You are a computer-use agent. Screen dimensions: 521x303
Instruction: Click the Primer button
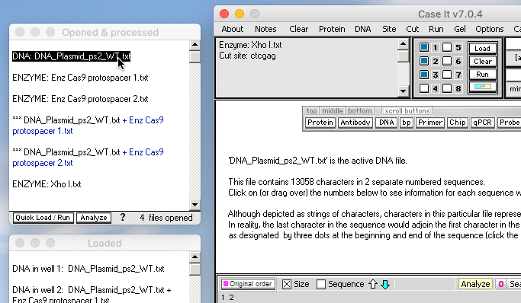pos(430,123)
